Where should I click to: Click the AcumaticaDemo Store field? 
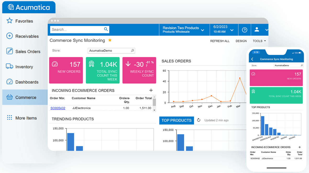pos(111,51)
